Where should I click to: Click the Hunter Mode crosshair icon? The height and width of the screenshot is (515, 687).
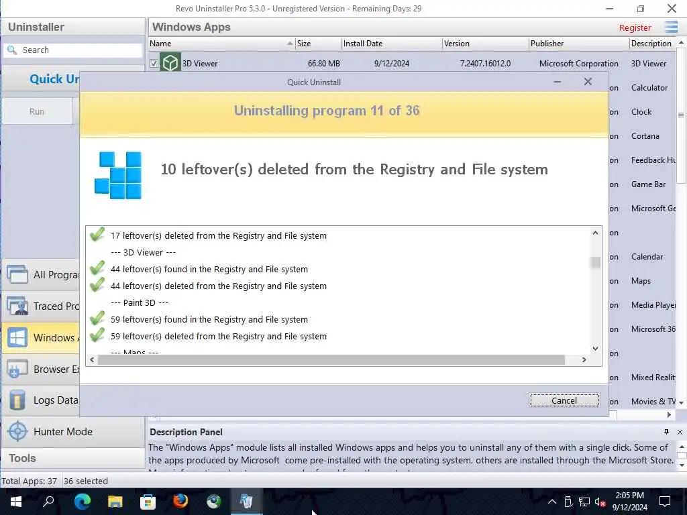(x=17, y=432)
